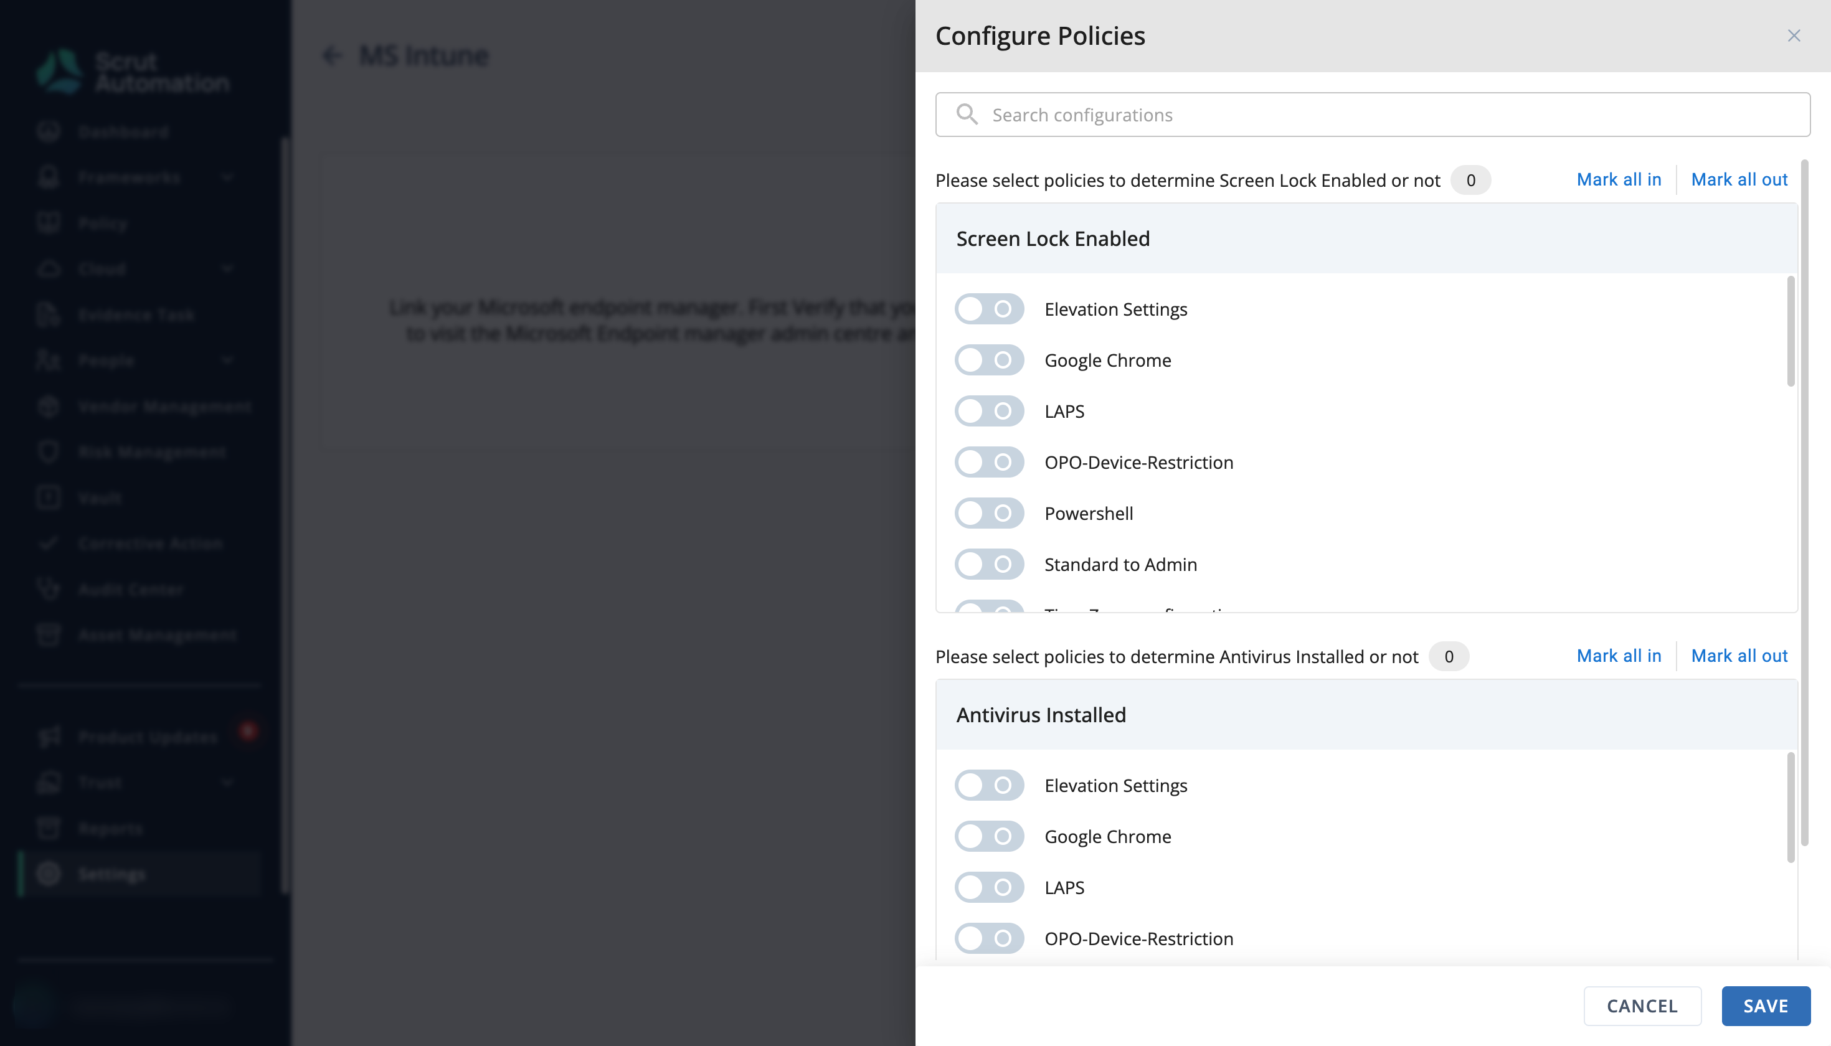Open the Vault icon in sidebar
This screenshot has height=1046, width=1831.
coord(49,497)
